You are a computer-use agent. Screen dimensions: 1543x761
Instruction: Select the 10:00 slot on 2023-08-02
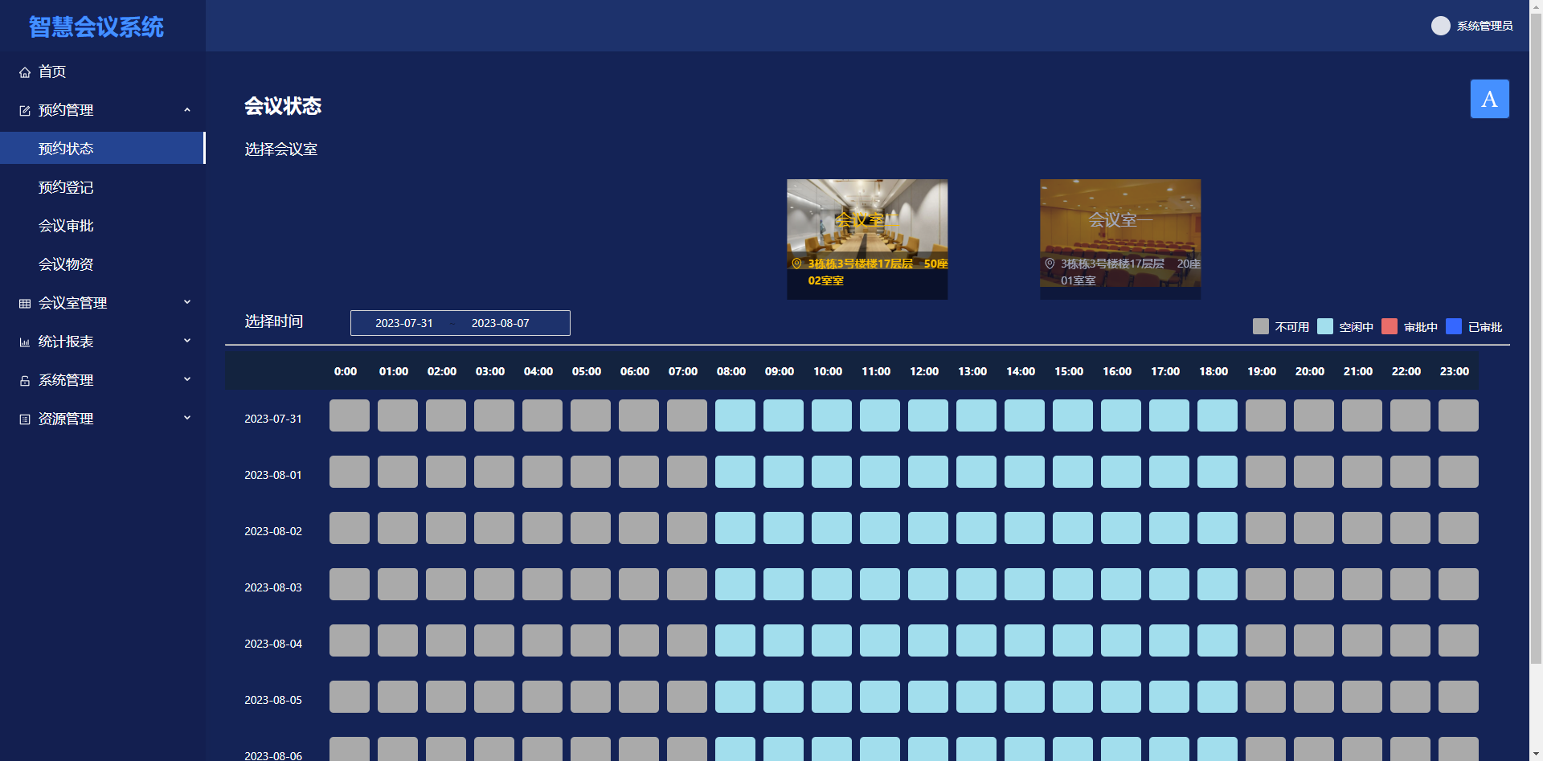[x=832, y=528]
